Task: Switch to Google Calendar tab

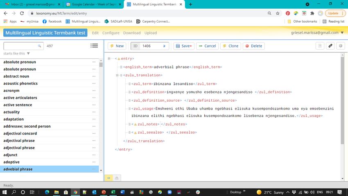Action: tap(93, 4)
